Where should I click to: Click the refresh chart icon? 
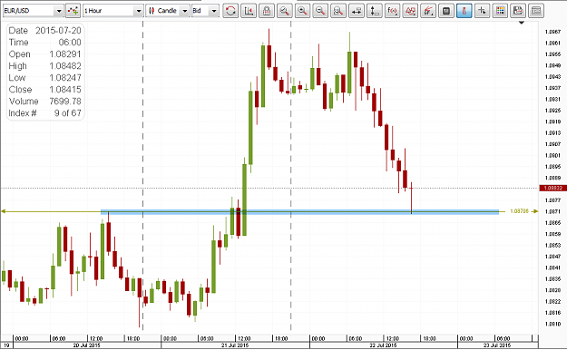pos(230,11)
